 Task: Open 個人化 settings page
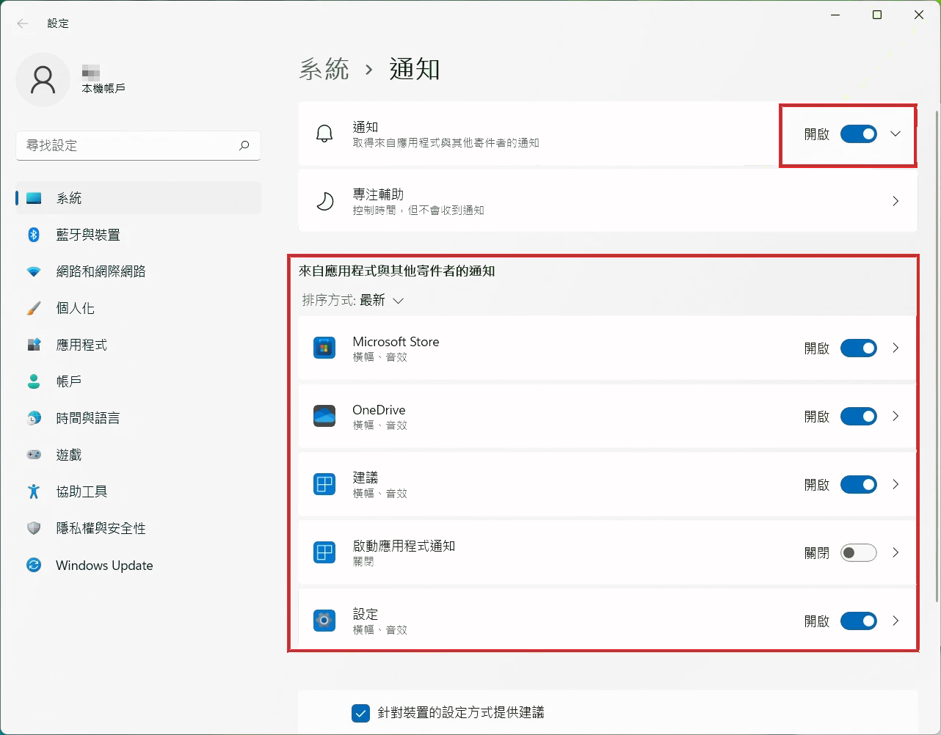138,308
